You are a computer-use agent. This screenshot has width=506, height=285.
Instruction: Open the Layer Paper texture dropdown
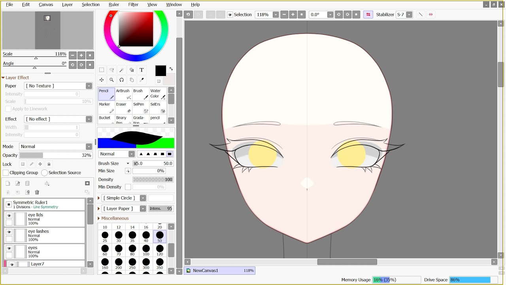[x=143, y=209]
